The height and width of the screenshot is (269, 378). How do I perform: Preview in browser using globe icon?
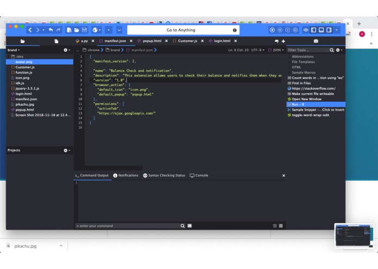coord(95,30)
